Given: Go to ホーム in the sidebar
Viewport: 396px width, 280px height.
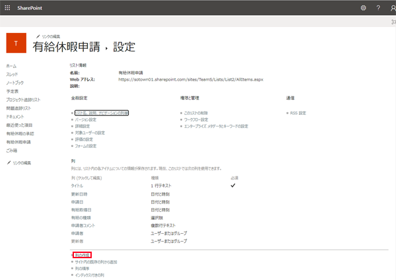Looking at the screenshot, I should (11, 66).
